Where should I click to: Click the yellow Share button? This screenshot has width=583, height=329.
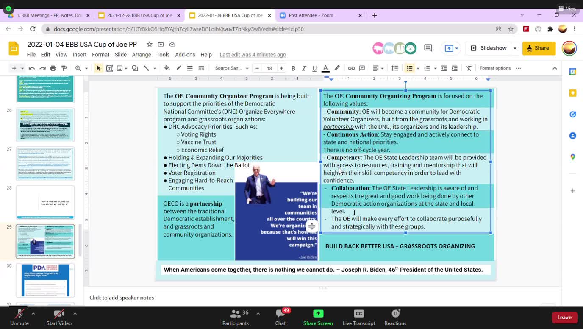539,48
